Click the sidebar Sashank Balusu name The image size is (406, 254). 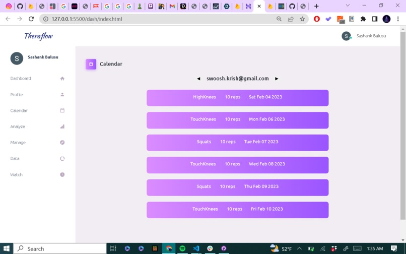click(43, 57)
